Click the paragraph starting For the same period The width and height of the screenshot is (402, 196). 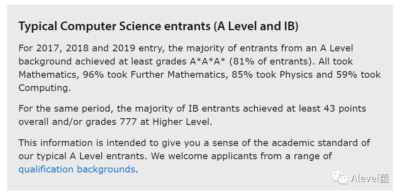point(192,115)
